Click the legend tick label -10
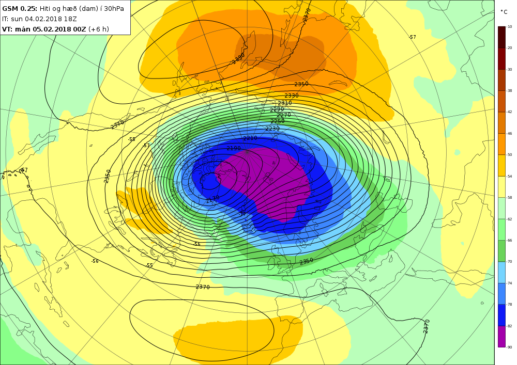The width and height of the screenshot is (517, 365). point(509,27)
